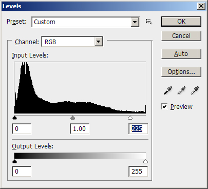Viewport: 208px width, 189px height.
Task: Click the output levels gradient bar
Action: tap(80, 156)
